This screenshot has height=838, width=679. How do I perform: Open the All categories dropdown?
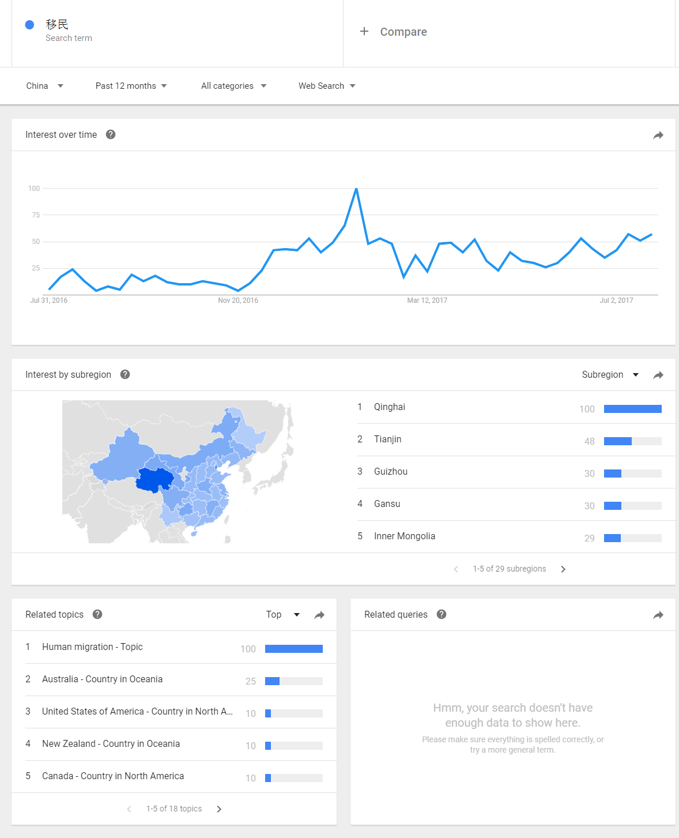pyautogui.click(x=234, y=86)
